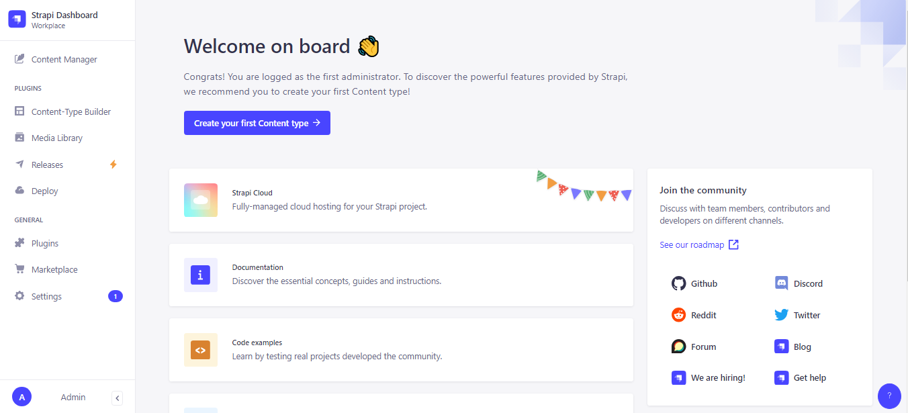The width and height of the screenshot is (908, 413).
Task: Open the Github community link
Action: pos(694,283)
